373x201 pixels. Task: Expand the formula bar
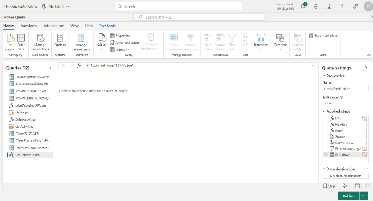tap(313, 66)
